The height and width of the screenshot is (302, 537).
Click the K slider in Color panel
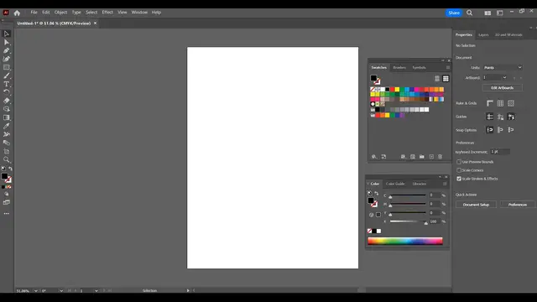click(408, 221)
